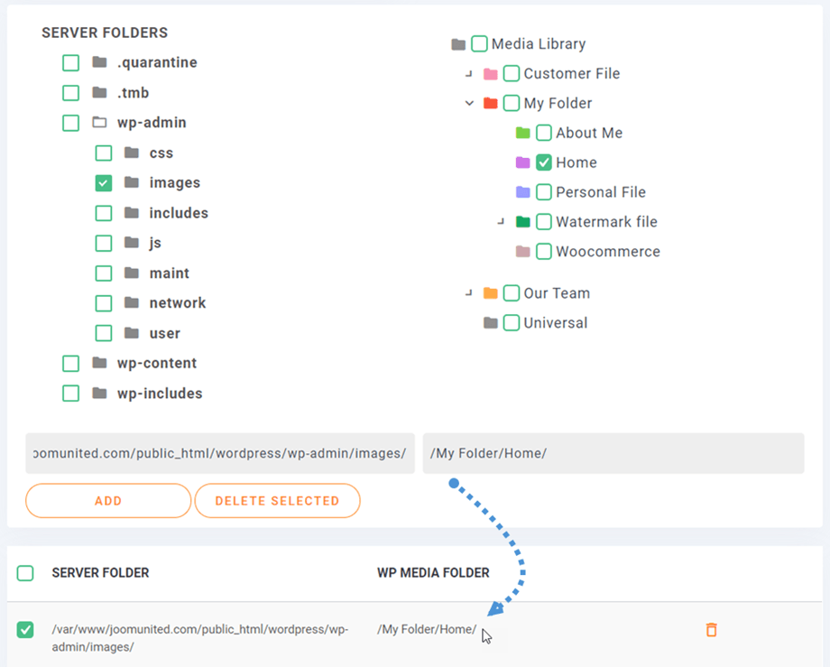The width and height of the screenshot is (830, 667).
Task: Select the Woocommerce folder label
Action: pyautogui.click(x=607, y=252)
